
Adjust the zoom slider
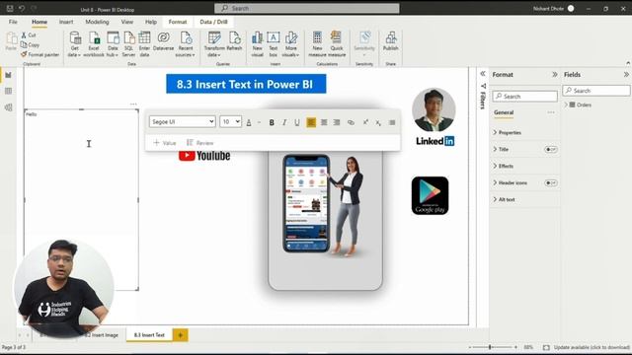(x=490, y=347)
